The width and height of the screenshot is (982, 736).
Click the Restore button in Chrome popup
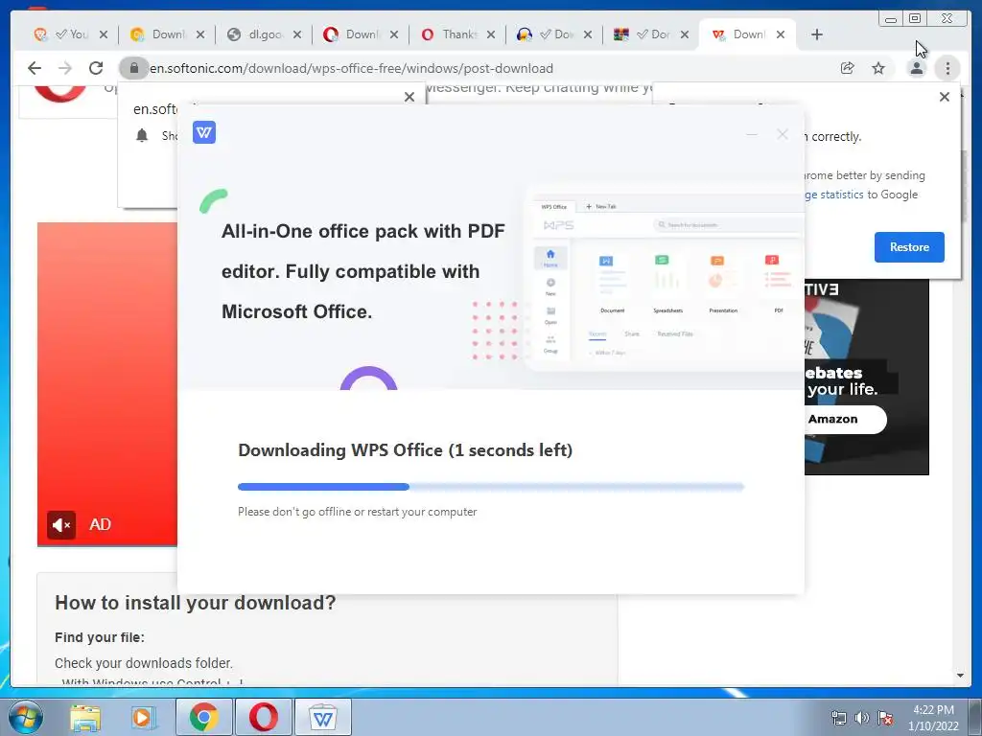point(909,246)
